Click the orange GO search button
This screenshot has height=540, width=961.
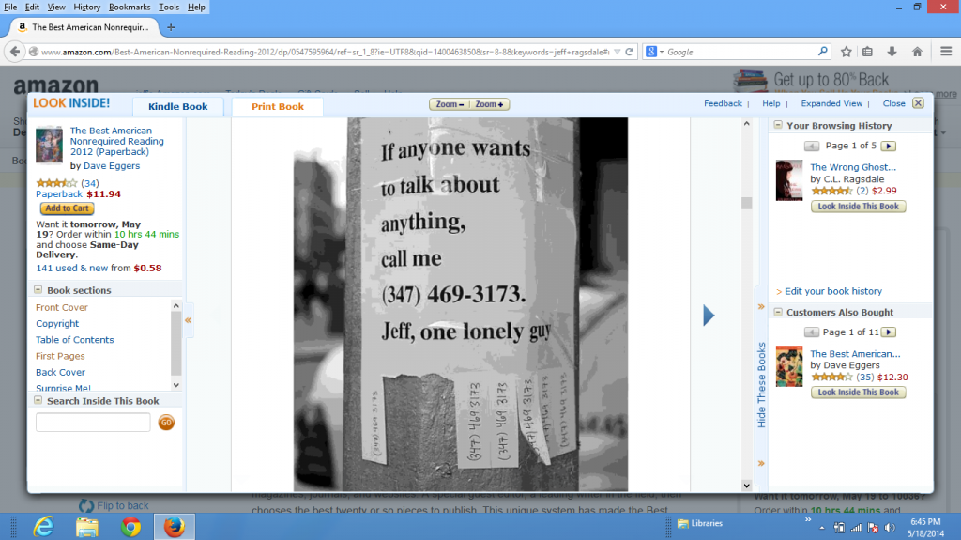click(x=166, y=423)
